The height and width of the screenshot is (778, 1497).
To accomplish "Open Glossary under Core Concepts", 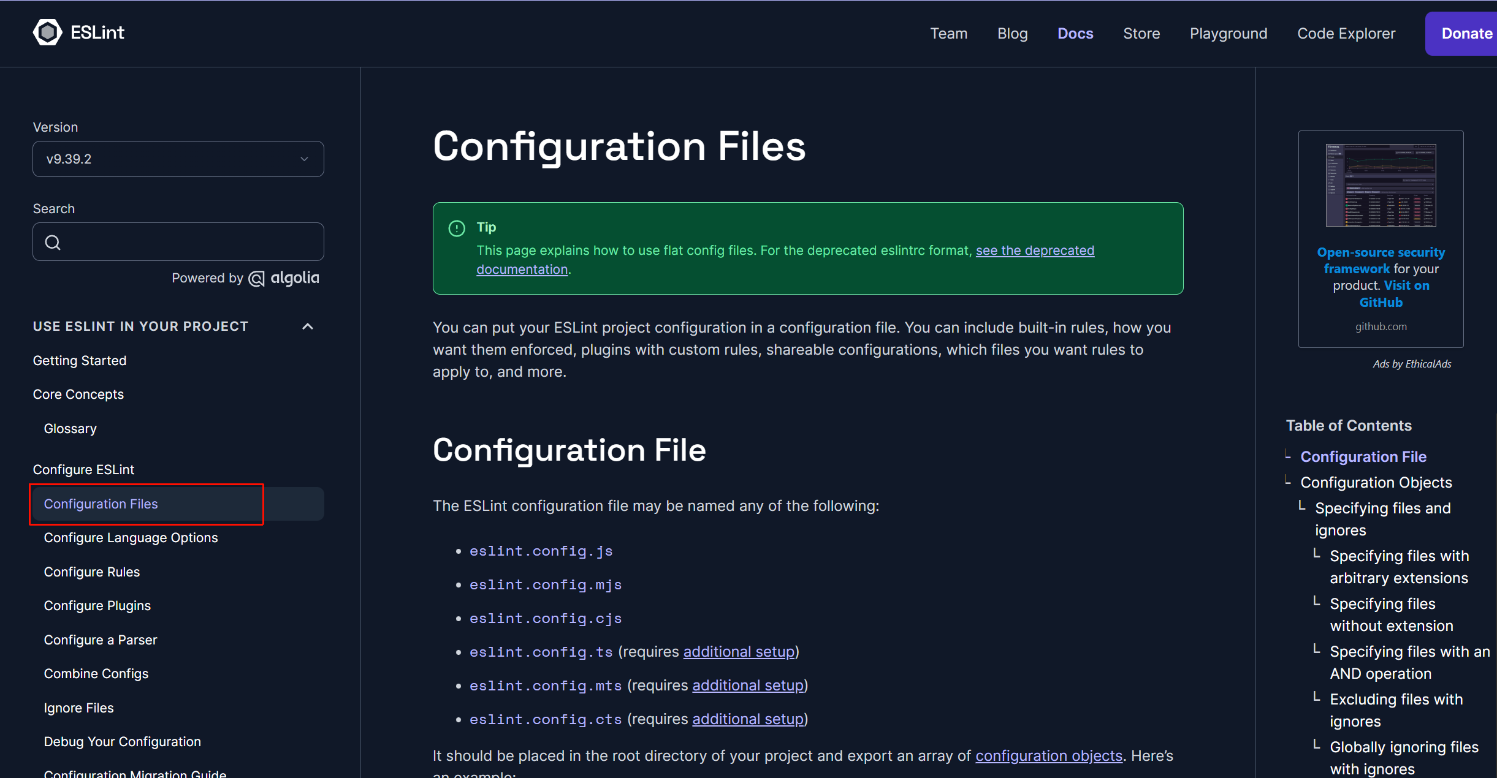I will [x=70, y=429].
